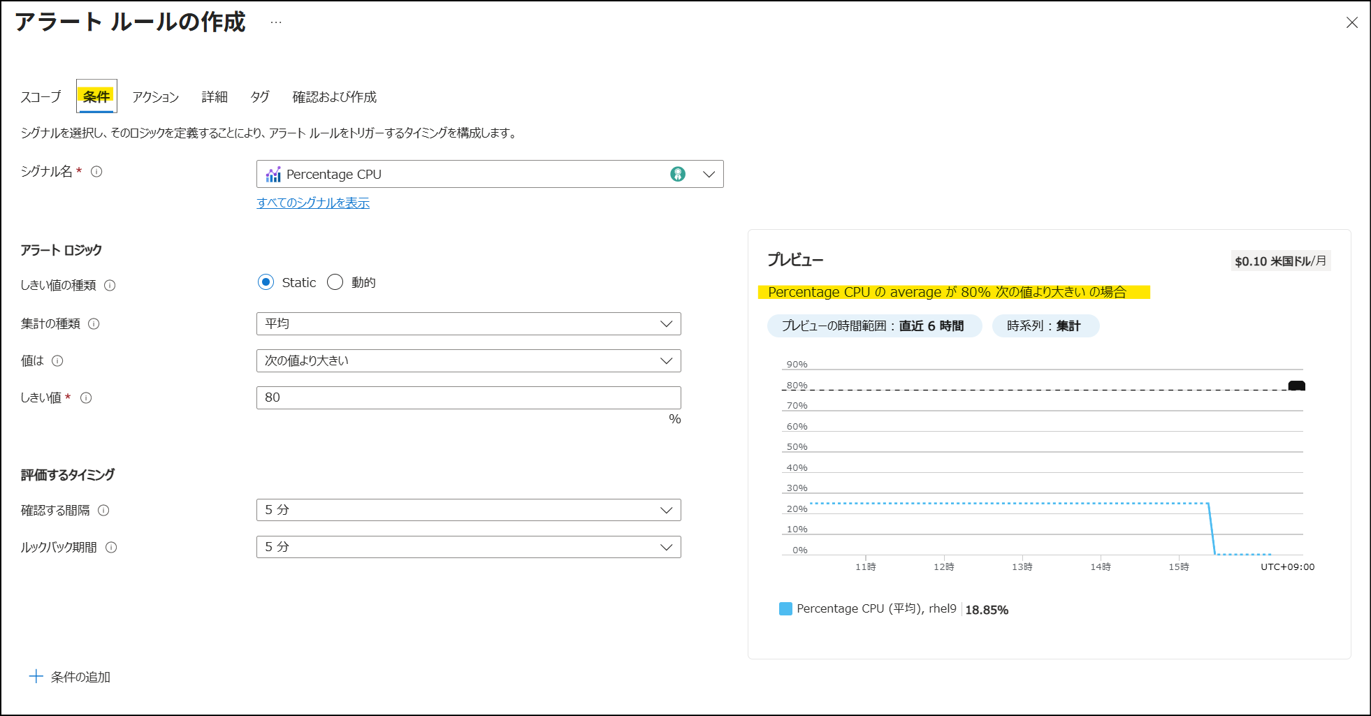Click the plus icon for 条件の追加
This screenshot has width=1371, height=716.
36,676
